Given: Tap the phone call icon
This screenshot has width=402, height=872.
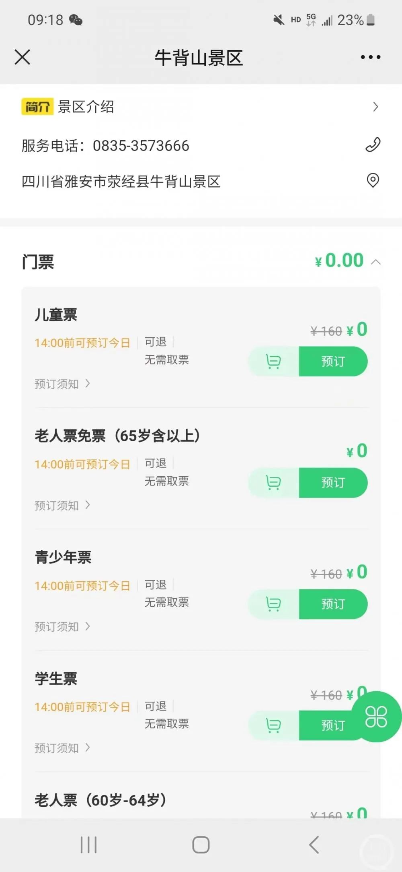Looking at the screenshot, I should tap(373, 145).
